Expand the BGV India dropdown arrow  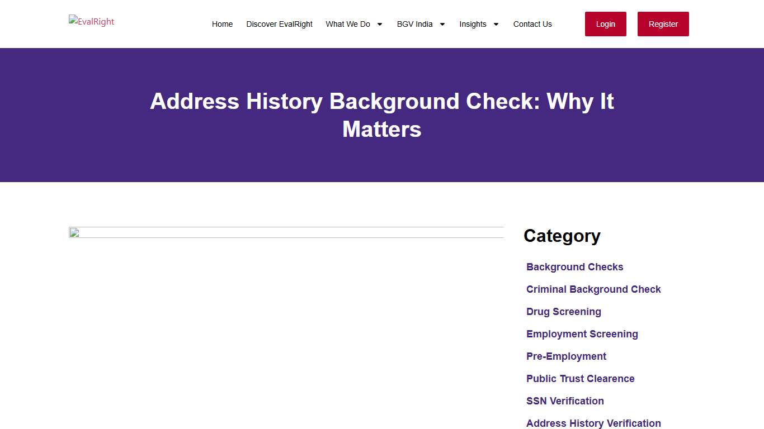coord(442,24)
